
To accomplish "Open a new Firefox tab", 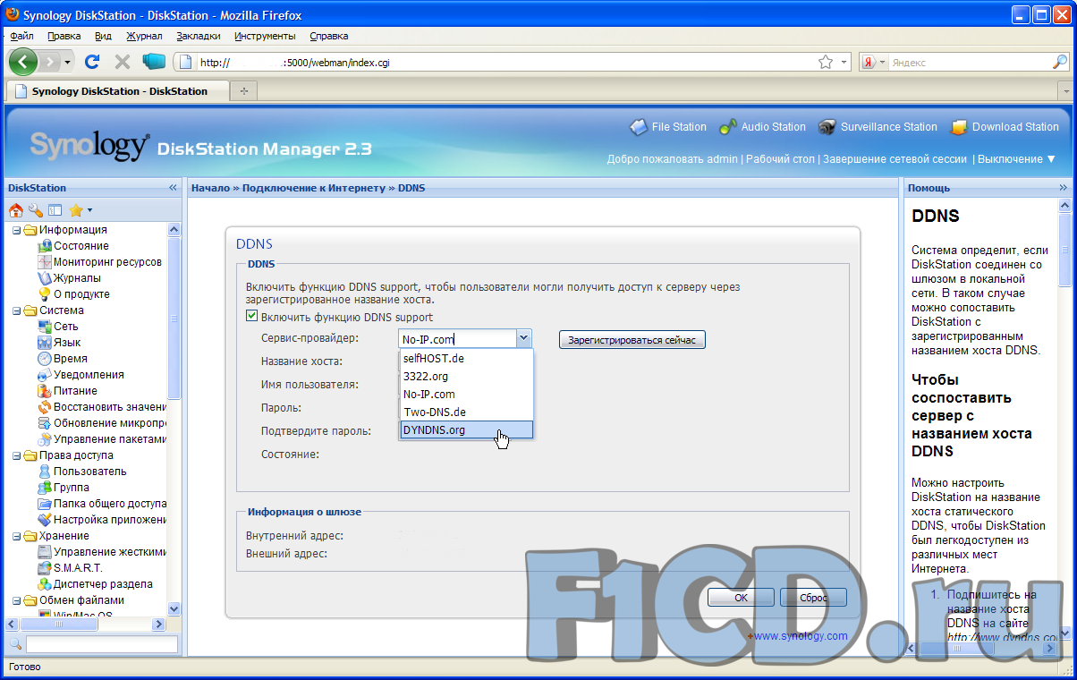I will (243, 91).
